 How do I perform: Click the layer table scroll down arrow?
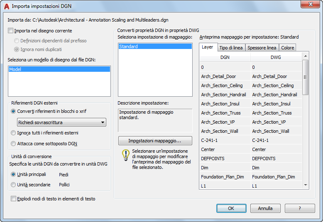pyautogui.click(x=306, y=185)
